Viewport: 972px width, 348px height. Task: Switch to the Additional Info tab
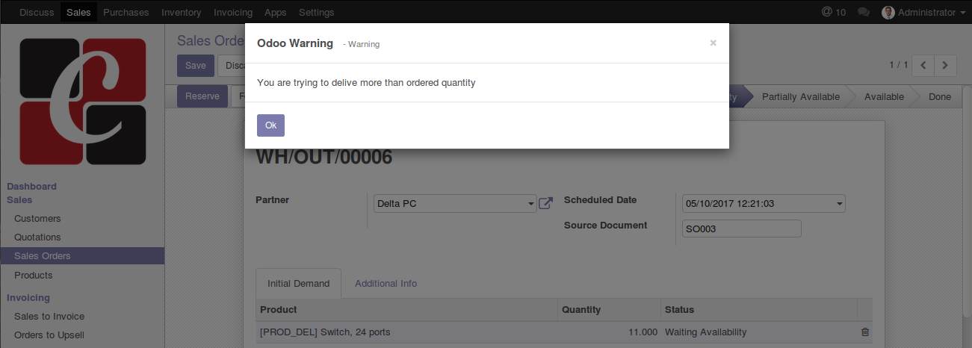point(386,284)
